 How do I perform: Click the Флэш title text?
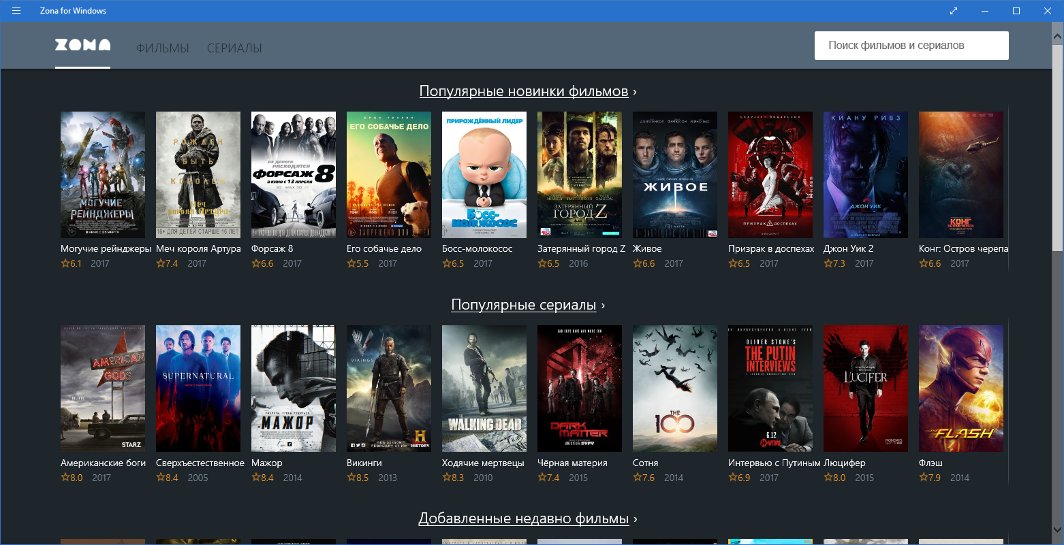930,463
